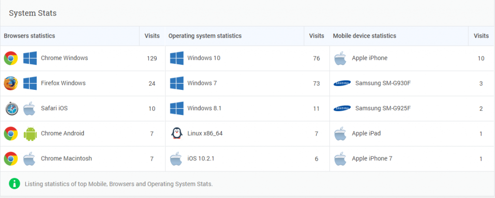
Task: Click the Linux penguin icon
Action: tap(177, 133)
